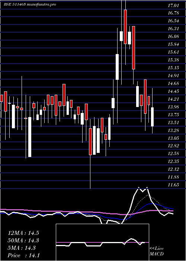
Task: Click the 16.08 price axis label
Action: click(x=173, y=37)
